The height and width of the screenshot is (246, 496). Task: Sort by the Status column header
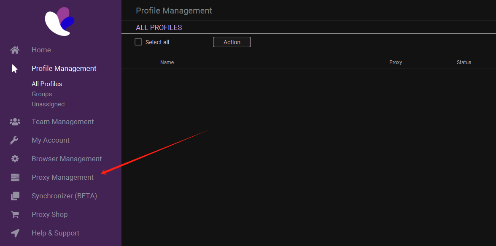pos(464,62)
